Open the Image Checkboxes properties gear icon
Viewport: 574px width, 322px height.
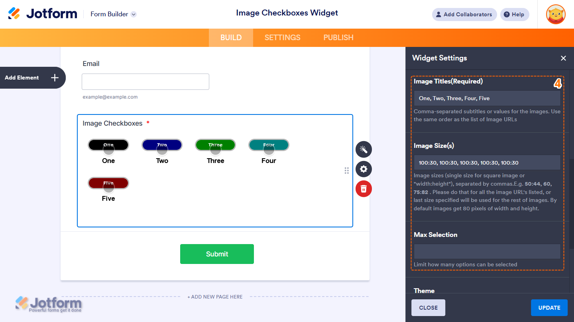tap(363, 169)
